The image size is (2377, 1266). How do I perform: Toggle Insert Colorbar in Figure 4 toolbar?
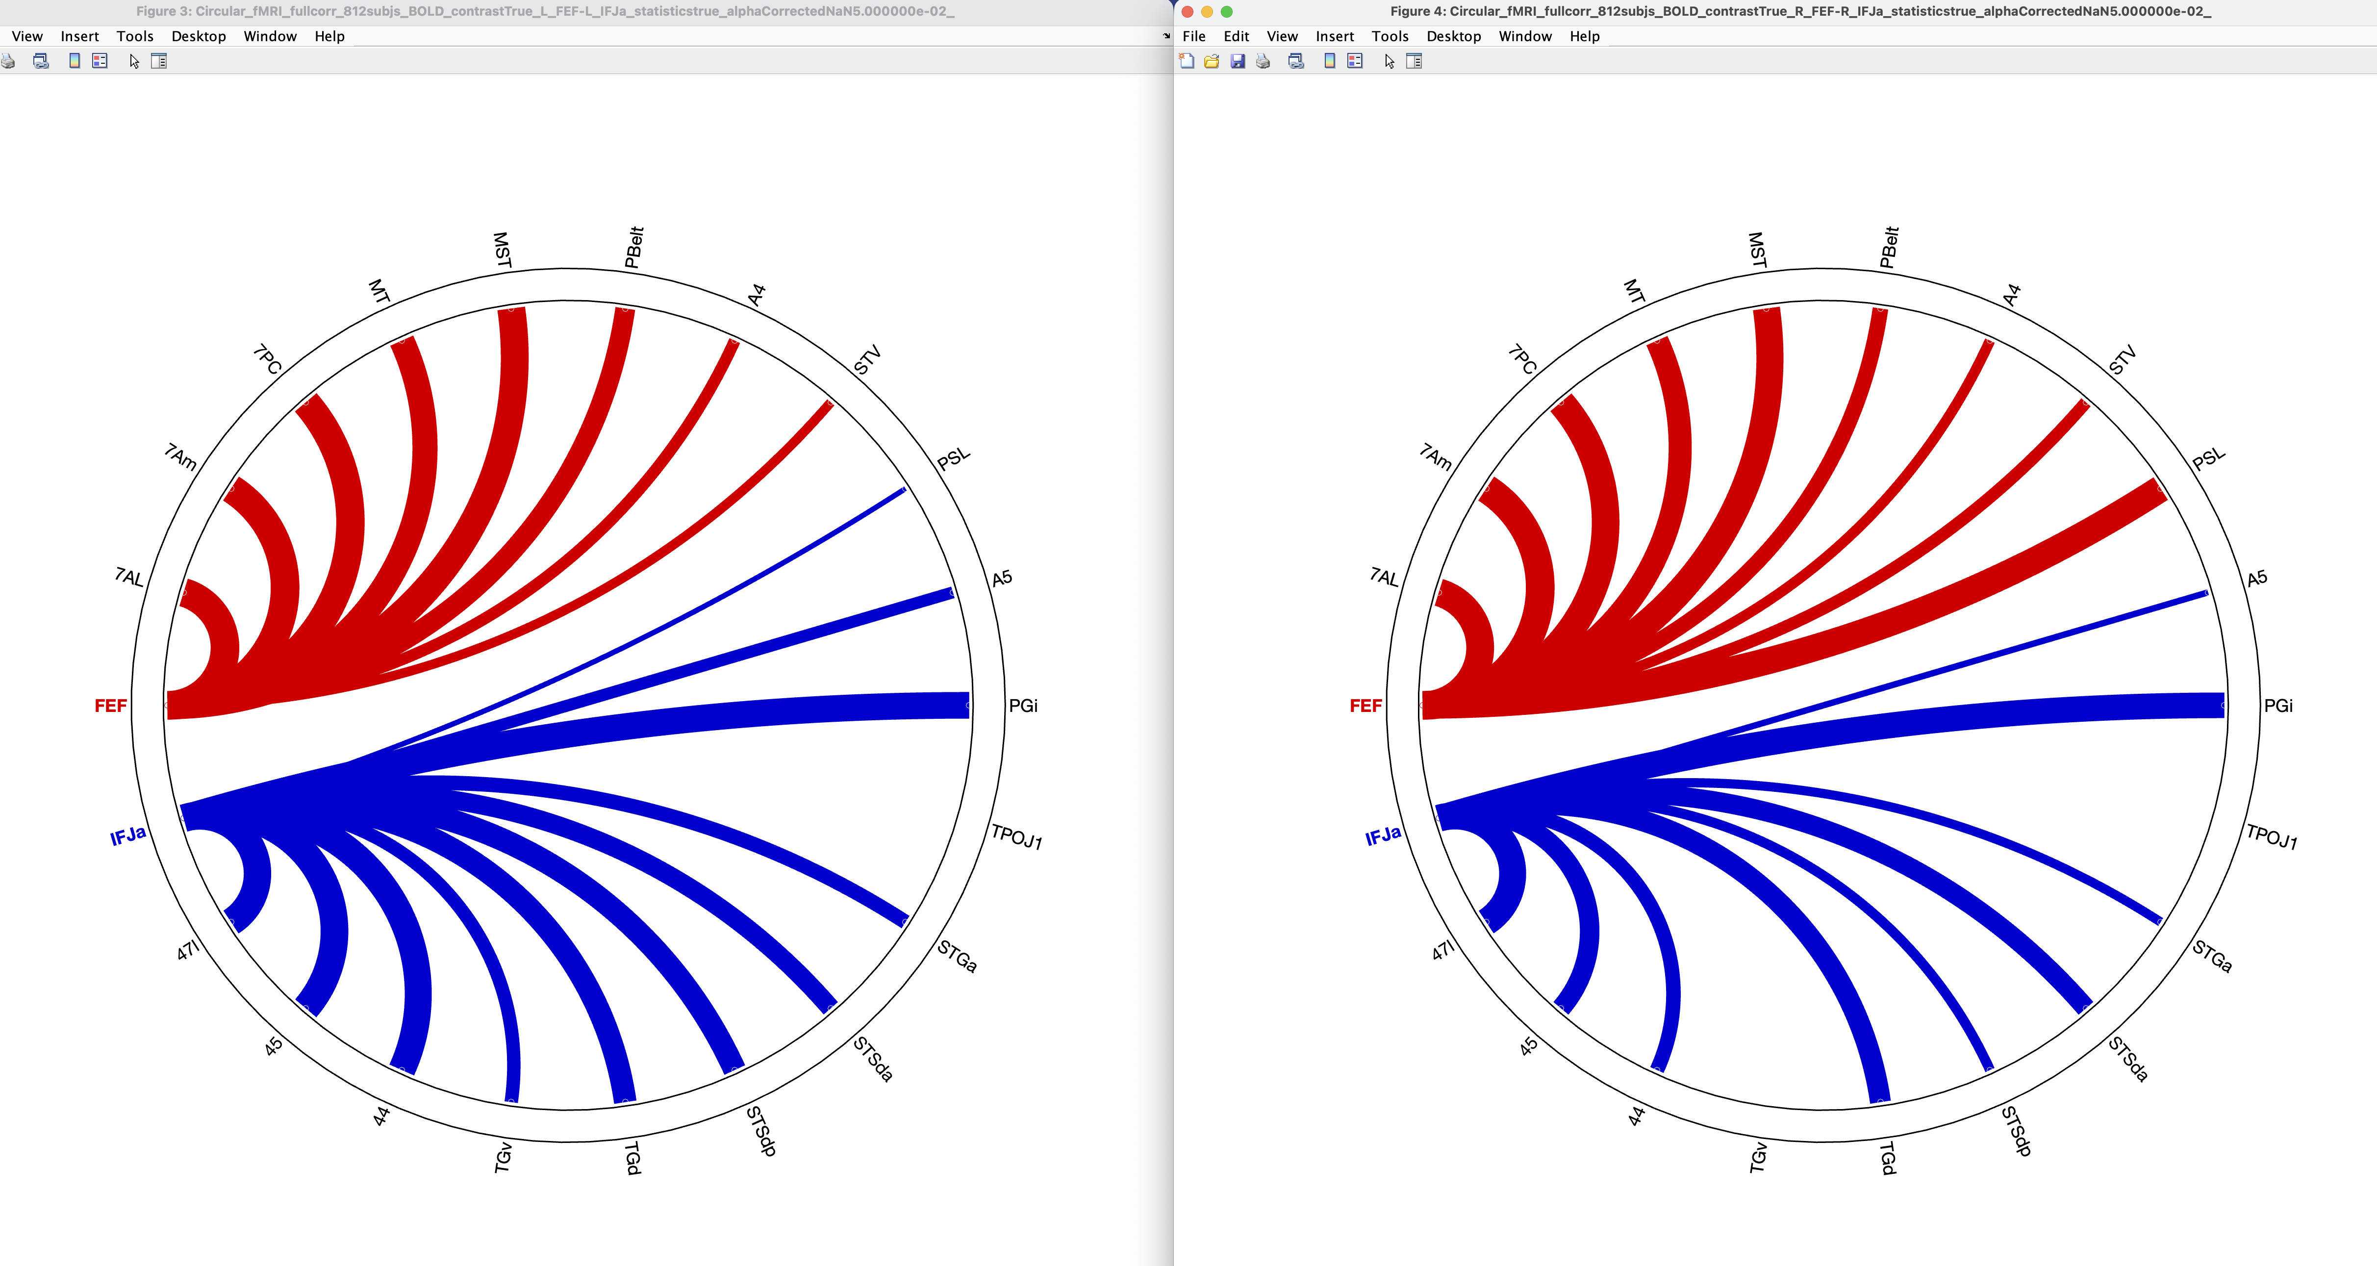point(1330,61)
